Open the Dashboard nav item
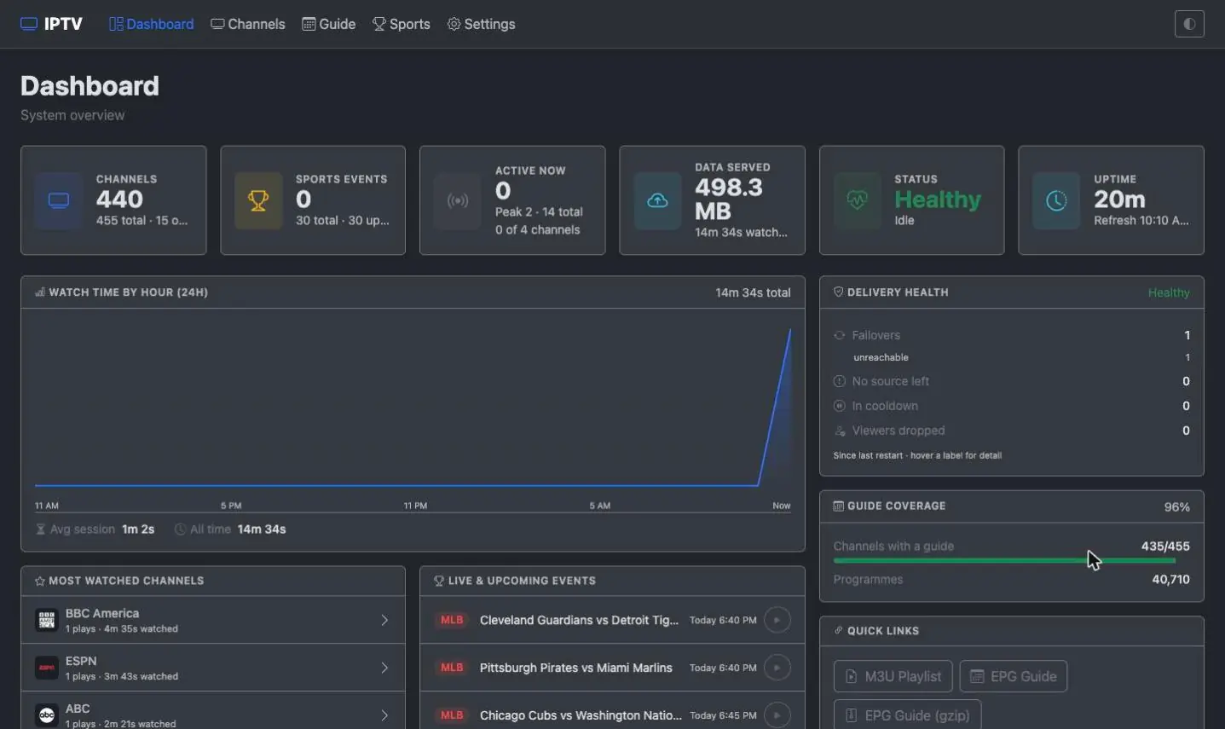Image resolution: width=1225 pixels, height=729 pixels. click(x=151, y=24)
